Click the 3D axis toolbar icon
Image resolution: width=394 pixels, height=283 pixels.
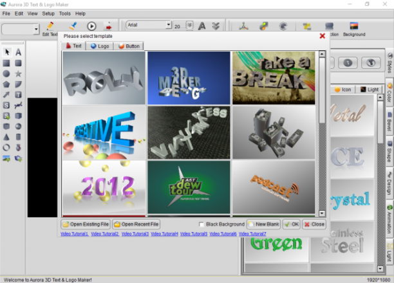243,26
